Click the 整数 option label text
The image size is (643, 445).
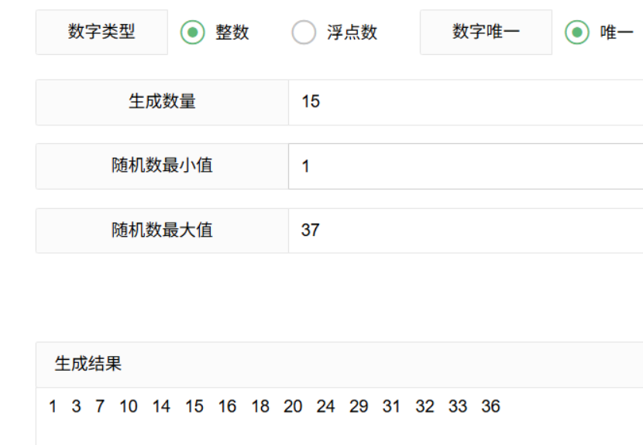232,32
